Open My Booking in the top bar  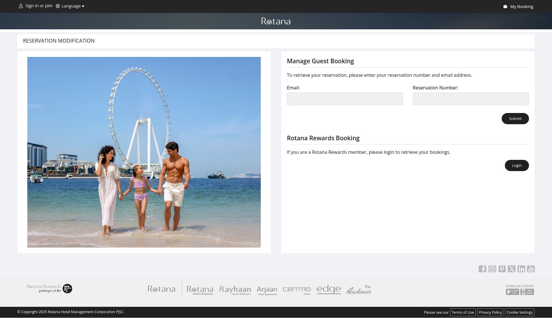click(522, 7)
